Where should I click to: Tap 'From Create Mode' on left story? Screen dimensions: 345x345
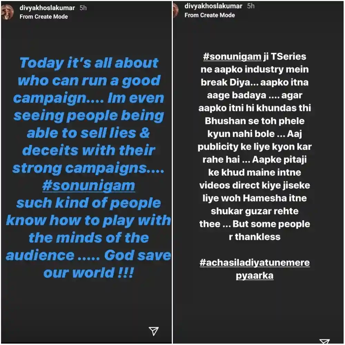pyautogui.click(x=43, y=17)
